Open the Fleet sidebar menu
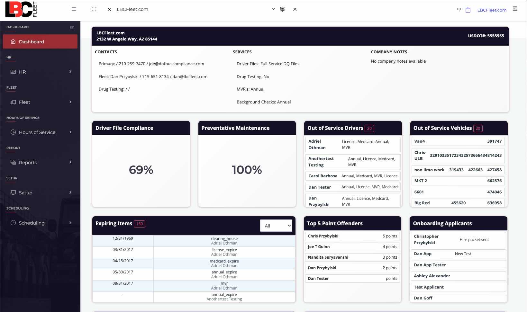Image resolution: width=527 pixels, height=312 pixels. click(40, 102)
